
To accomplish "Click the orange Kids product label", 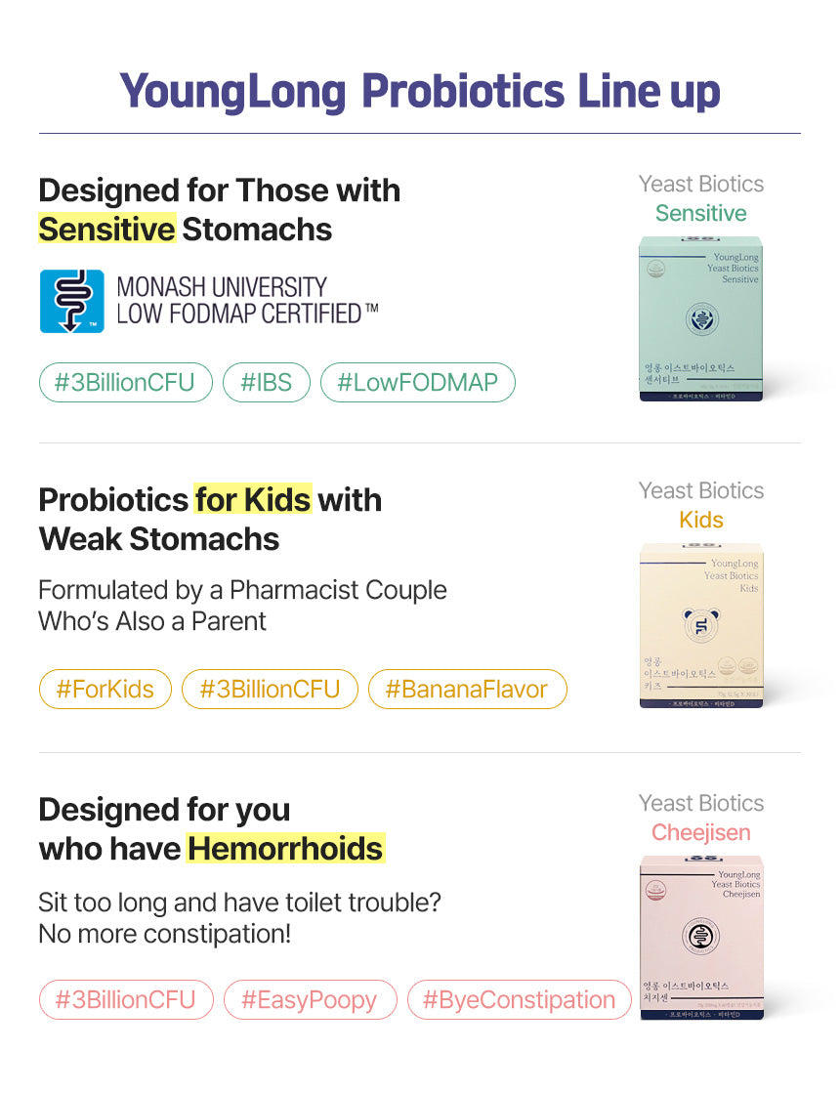I will click(x=701, y=520).
